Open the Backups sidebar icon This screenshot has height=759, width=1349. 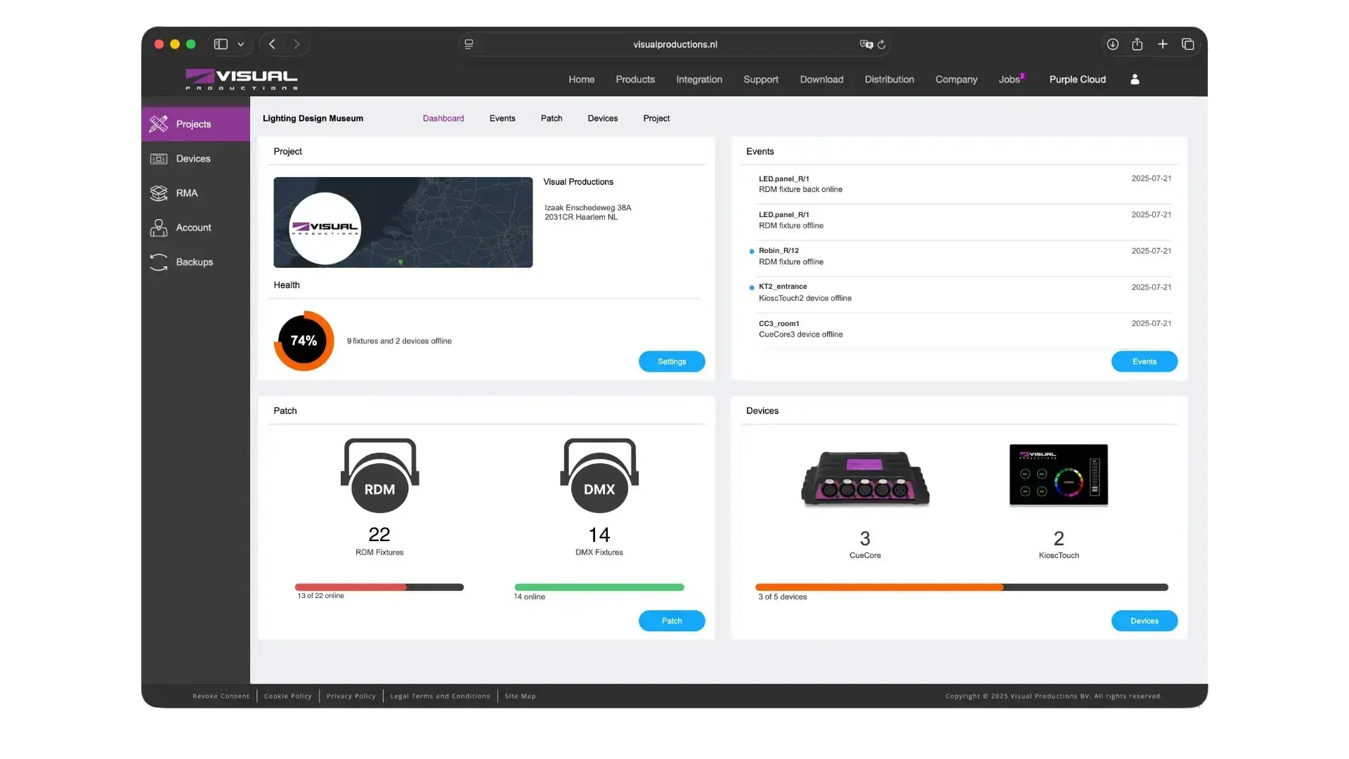coord(159,262)
